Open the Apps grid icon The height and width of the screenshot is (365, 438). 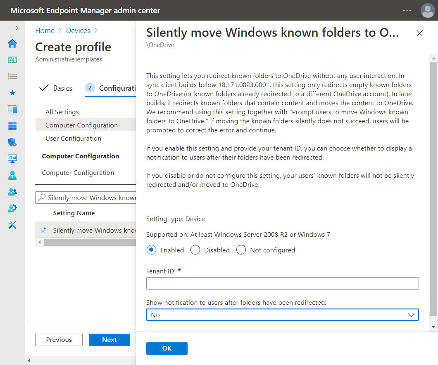click(12, 126)
